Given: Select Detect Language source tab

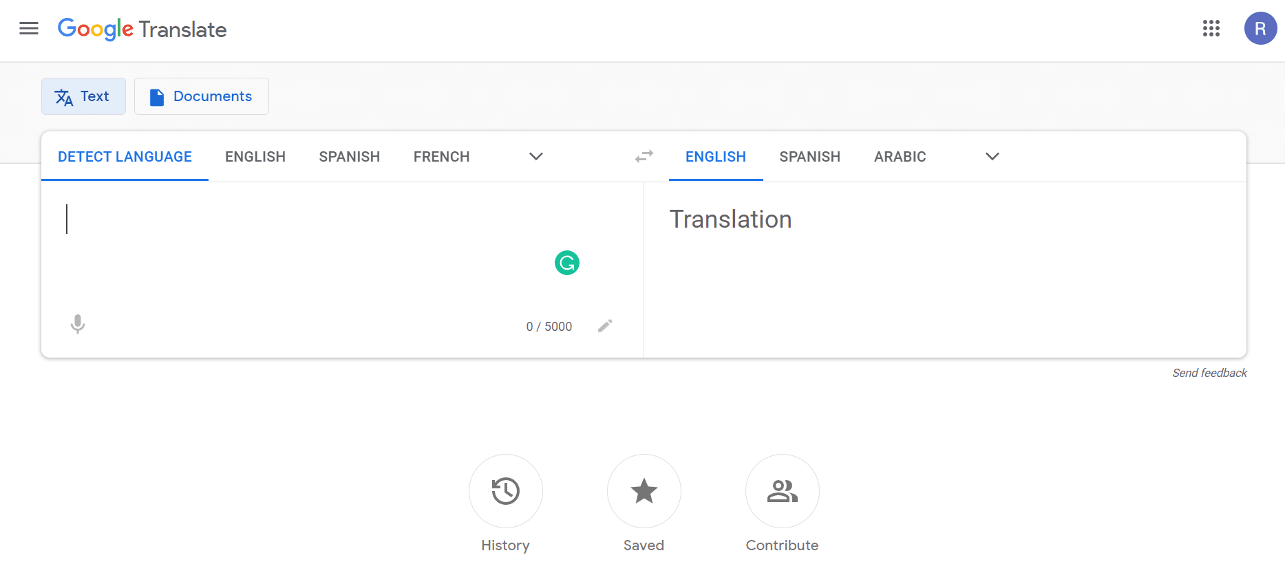Looking at the screenshot, I should 125,157.
